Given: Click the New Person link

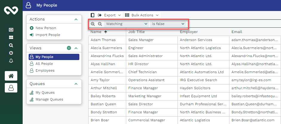Looking at the screenshot, I should click(x=46, y=28).
